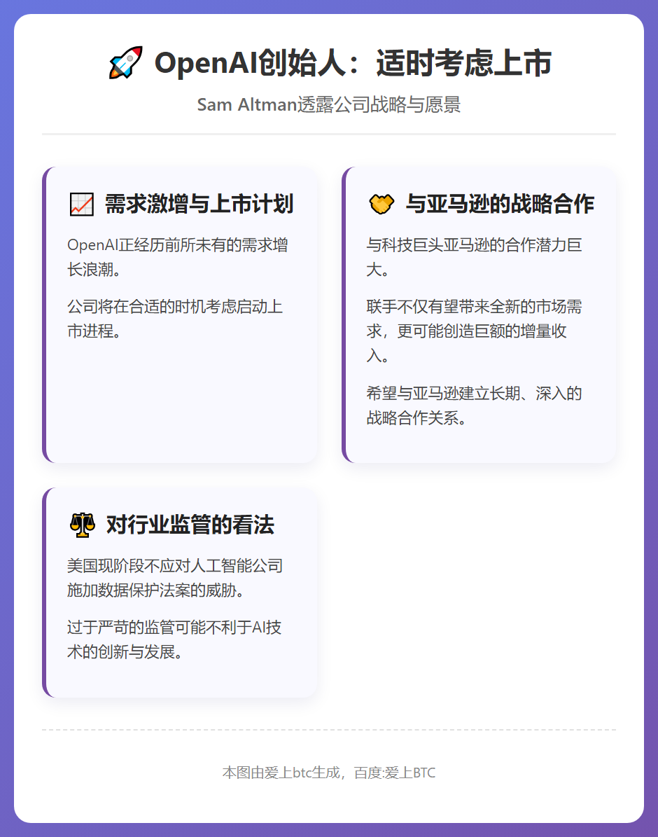Select the heading 与亚马逊的战略合作
The image size is (658, 837).
click(500, 204)
